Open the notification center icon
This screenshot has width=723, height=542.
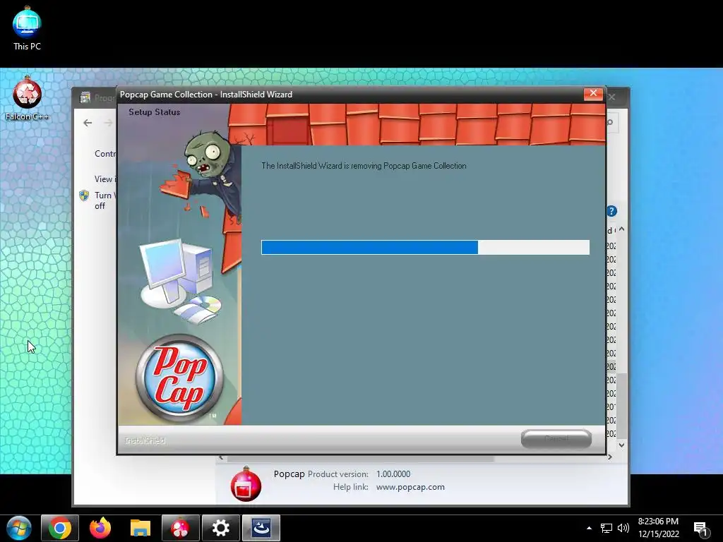pos(700,529)
